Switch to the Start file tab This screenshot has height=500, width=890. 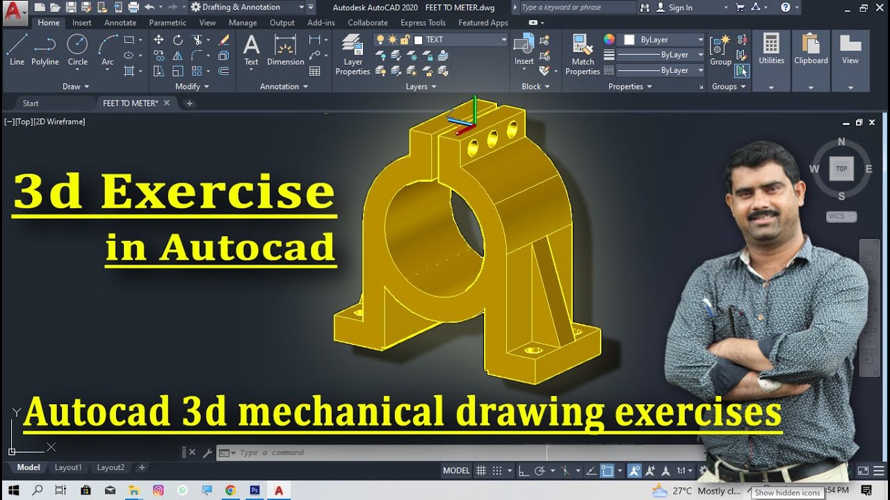pyautogui.click(x=31, y=103)
